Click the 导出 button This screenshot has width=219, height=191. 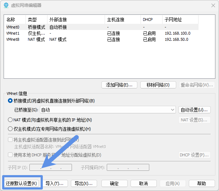(84, 183)
